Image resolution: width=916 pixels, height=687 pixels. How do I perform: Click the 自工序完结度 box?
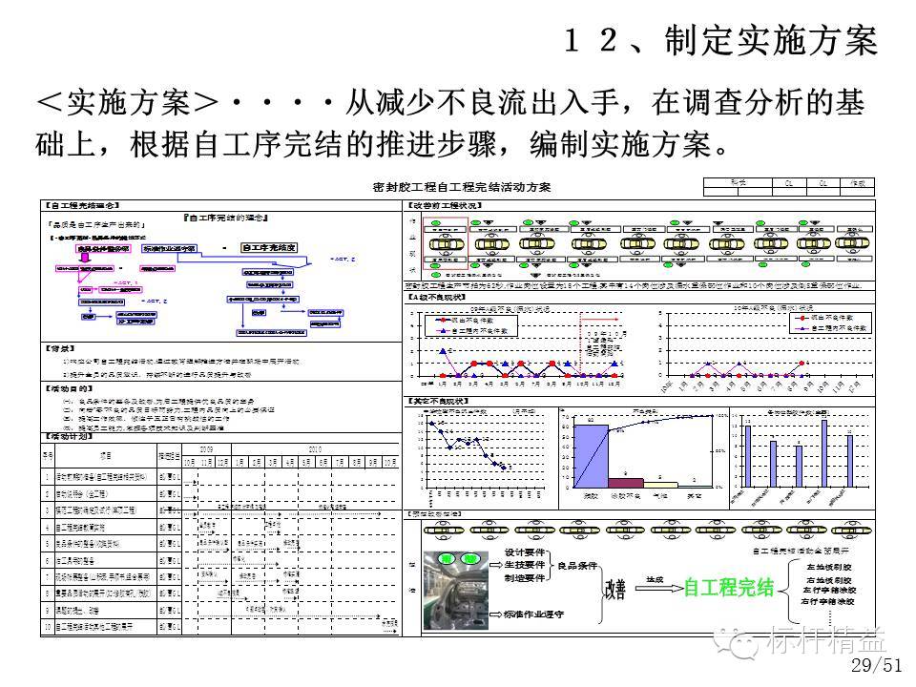(x=269, y=248)
